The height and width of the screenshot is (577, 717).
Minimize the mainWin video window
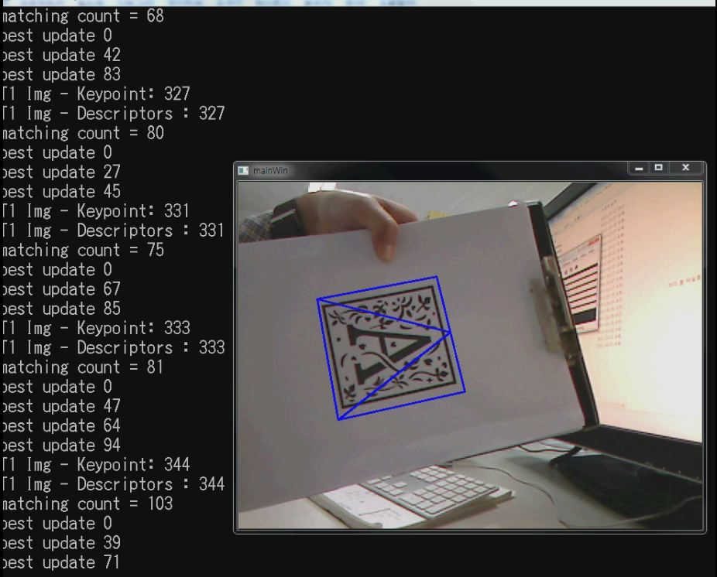coord(639,167)
